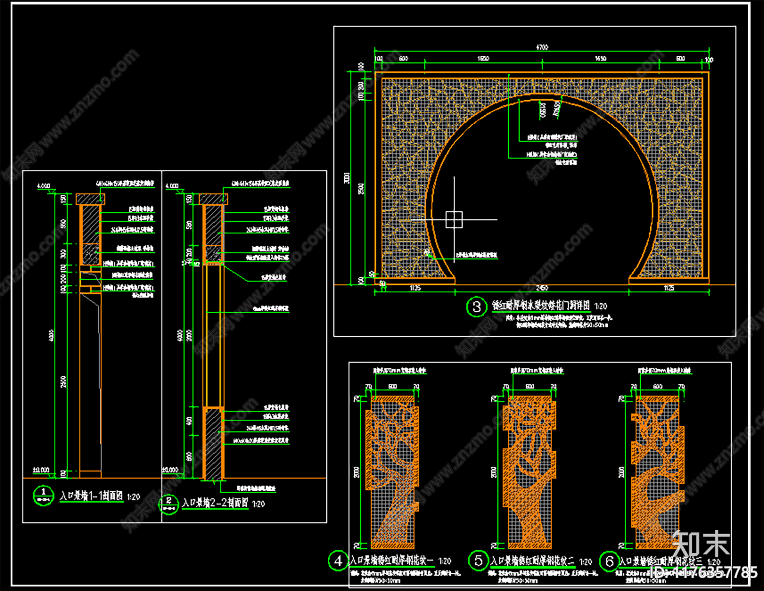Select the 入口景墙锈红耐厚钢花纹三 title
This screenshot has height=591, width=764.
661,562
